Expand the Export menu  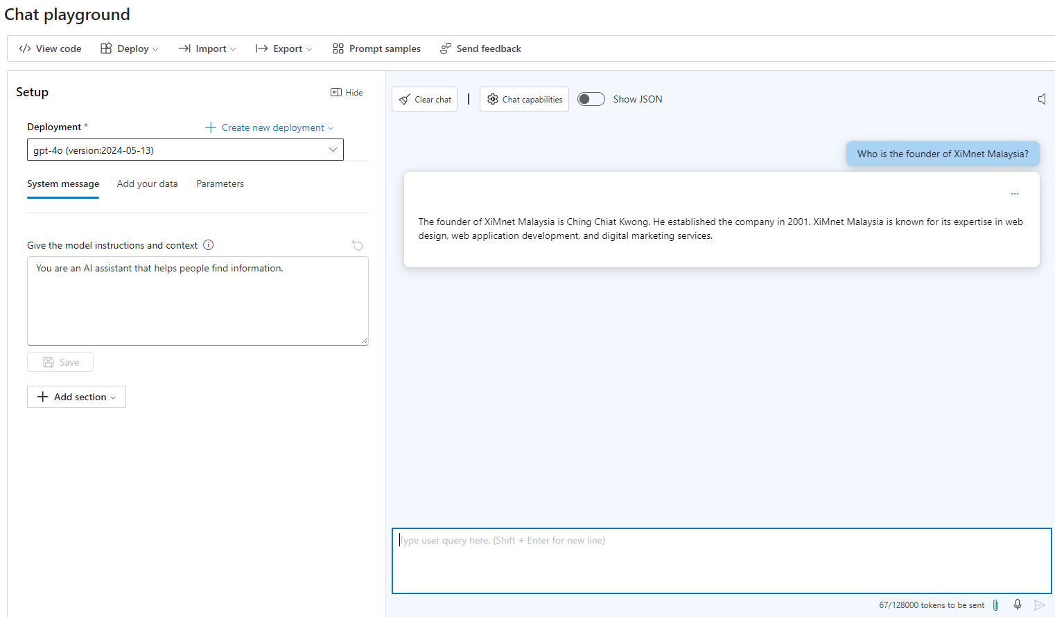[x=284, y=48]
